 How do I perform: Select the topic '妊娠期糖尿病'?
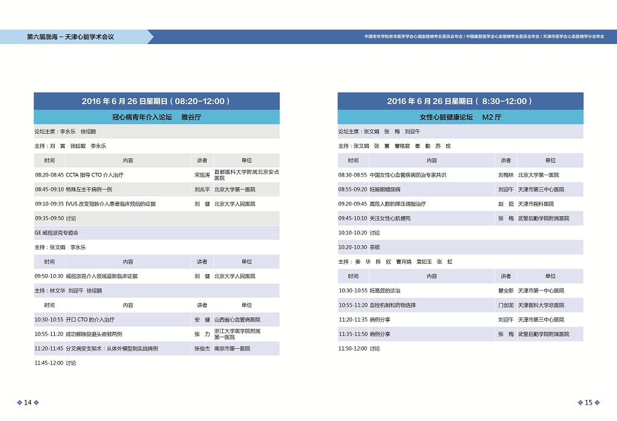[385, 189]
